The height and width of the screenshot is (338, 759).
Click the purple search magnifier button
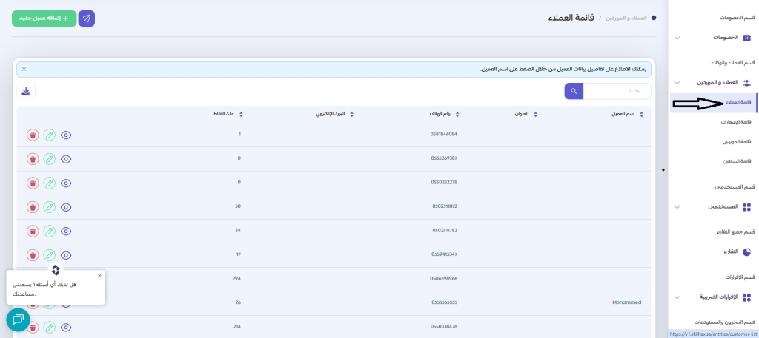click(574, 91)
